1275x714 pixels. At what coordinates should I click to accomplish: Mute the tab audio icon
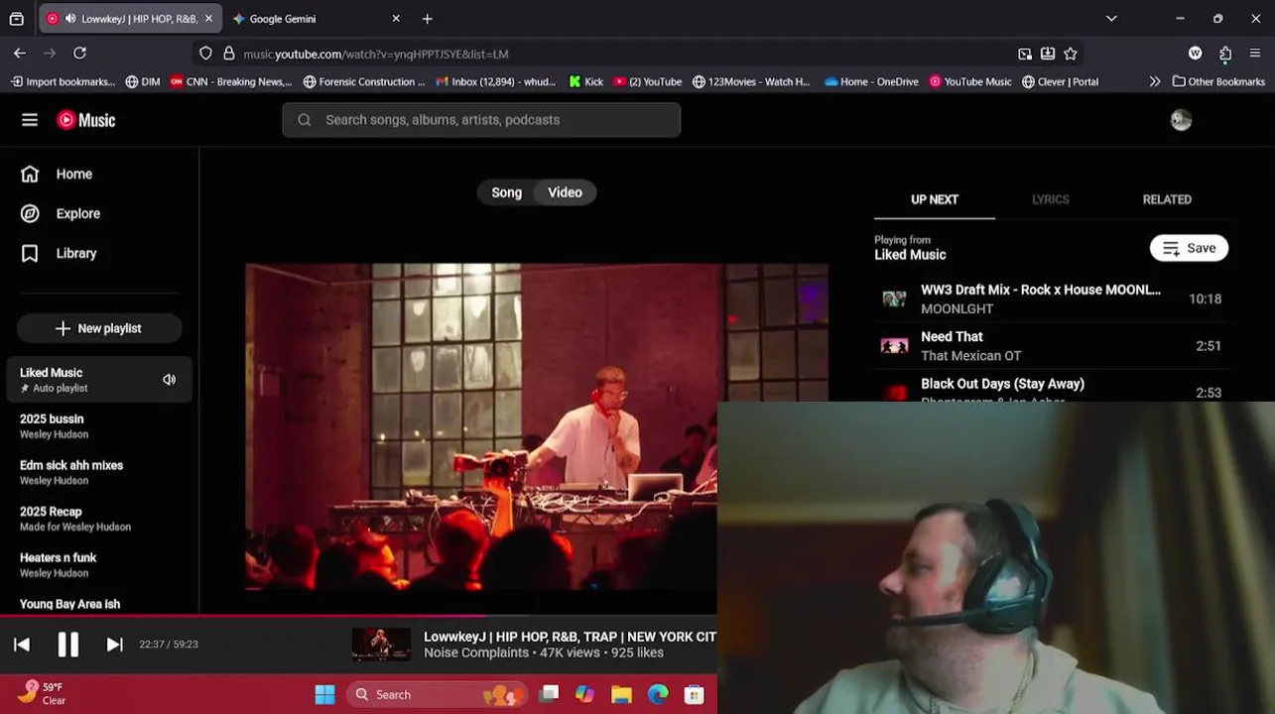70,19
